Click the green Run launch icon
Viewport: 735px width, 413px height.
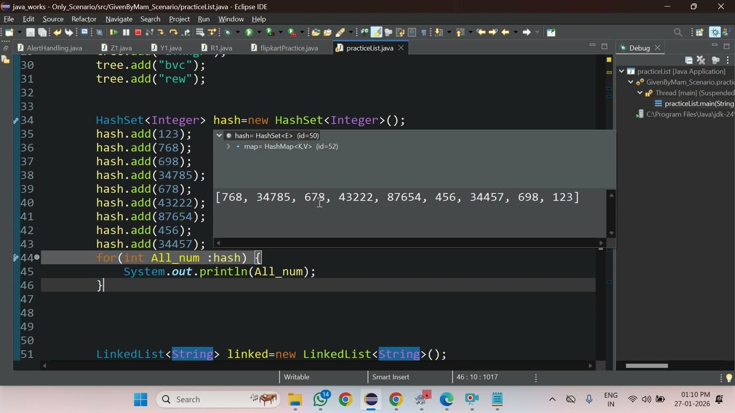(x=249, y=32)
